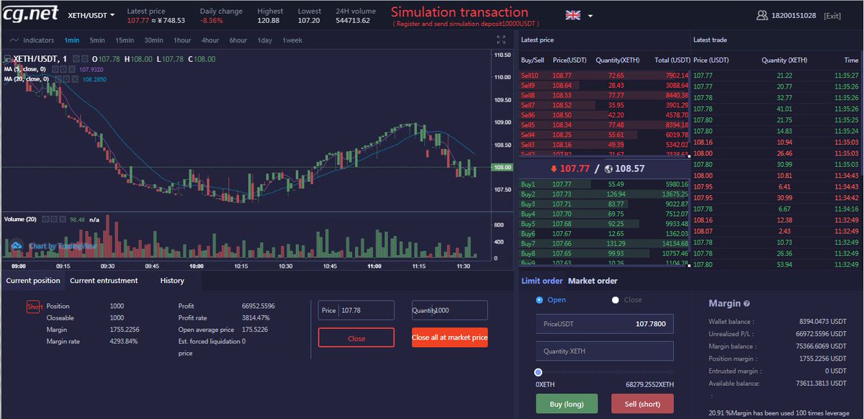Open settings for the Volume (20) indicator
The width and height of the screenshot is (864, 419).
point(53,219)
